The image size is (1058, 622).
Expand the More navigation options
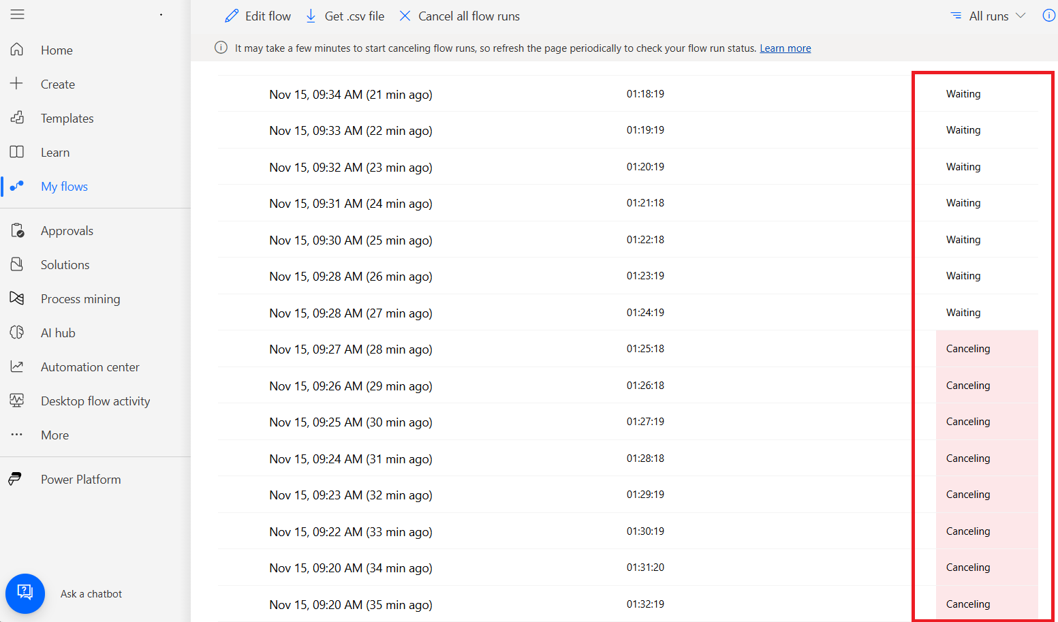tap(55, 435)
